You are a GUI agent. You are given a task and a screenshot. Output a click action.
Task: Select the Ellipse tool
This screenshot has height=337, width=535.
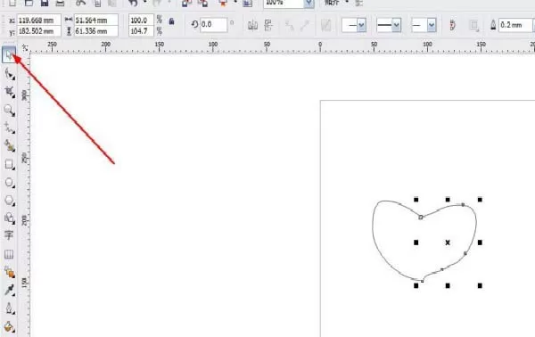pos(9,182)
